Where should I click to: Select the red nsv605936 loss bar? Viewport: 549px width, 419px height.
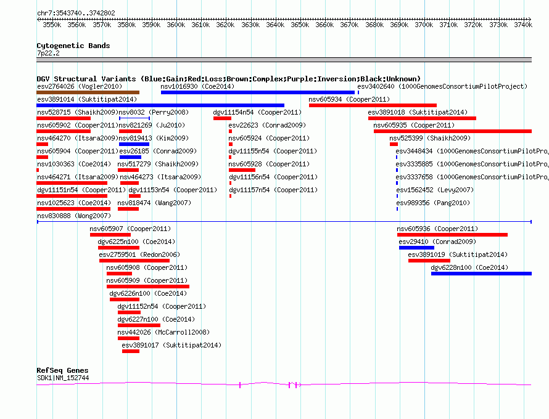452,235
